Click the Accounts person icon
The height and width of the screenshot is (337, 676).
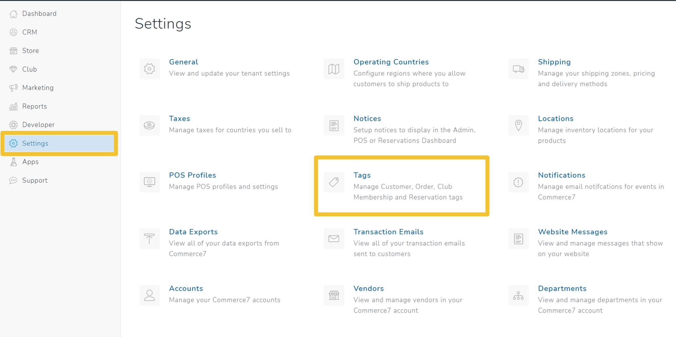(149, 295)
